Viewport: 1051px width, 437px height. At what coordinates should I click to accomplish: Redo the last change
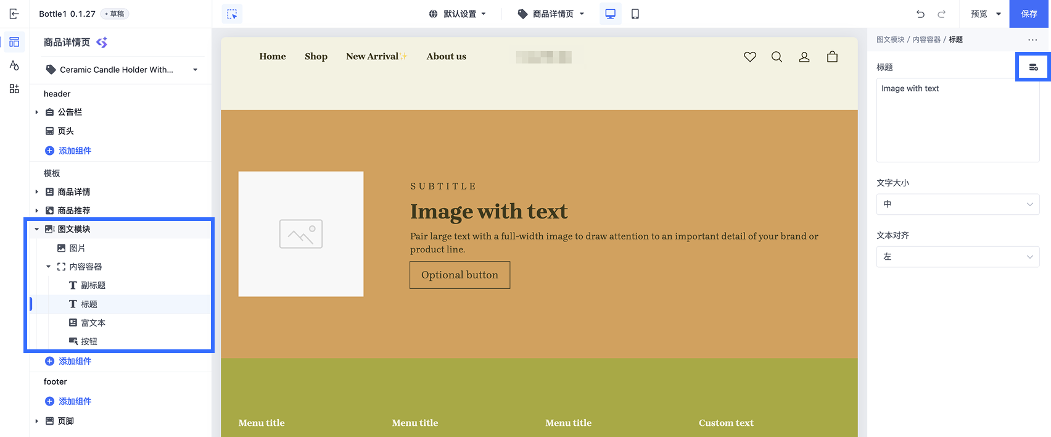942,14
